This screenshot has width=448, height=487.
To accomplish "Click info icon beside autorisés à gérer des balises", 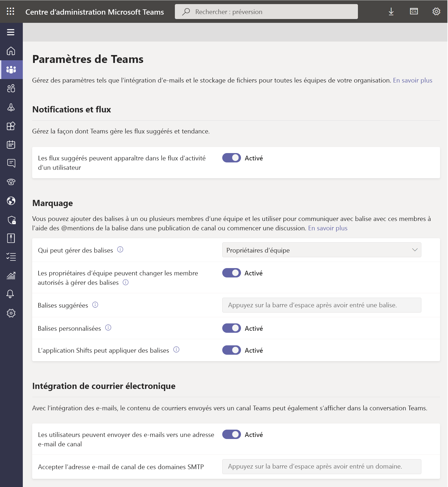I will (x=126, y=282).
